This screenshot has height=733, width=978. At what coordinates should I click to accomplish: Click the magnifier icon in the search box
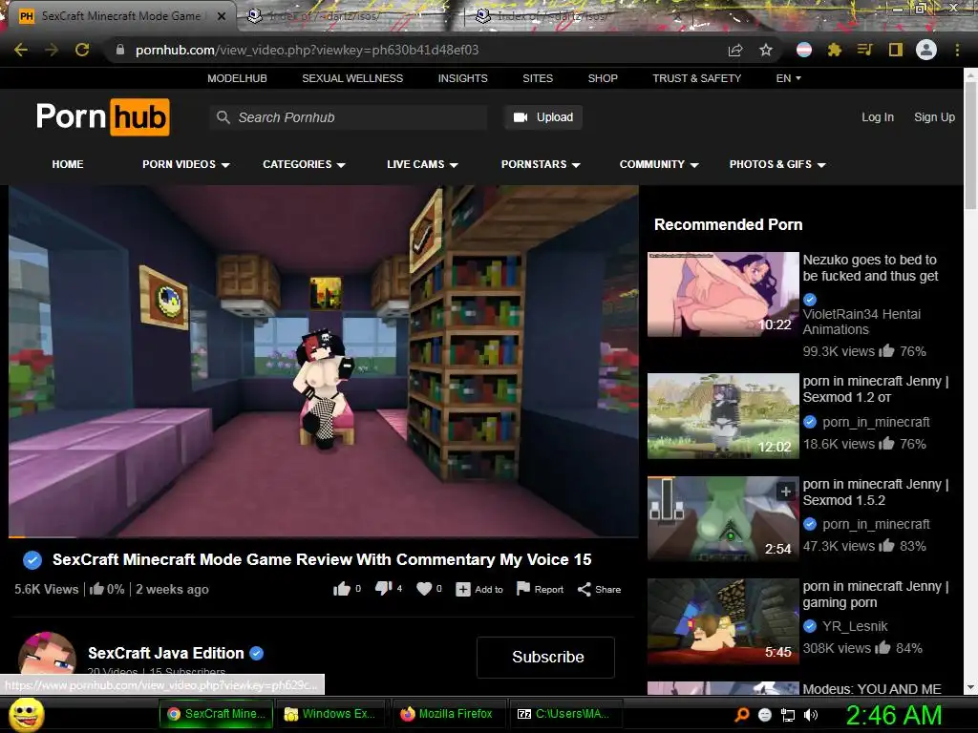pyautogui.click(x=223, y=117)
